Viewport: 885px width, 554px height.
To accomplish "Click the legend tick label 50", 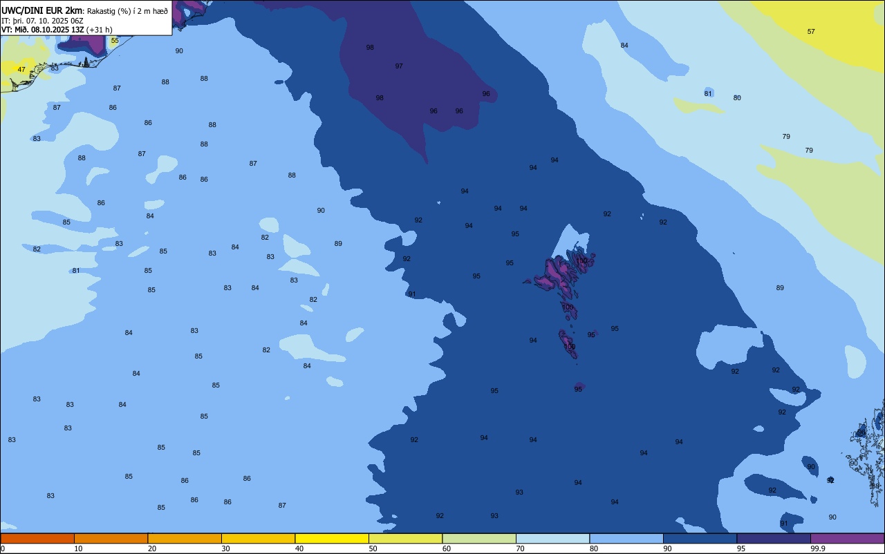I will pyautogui.click(x=373, y=548).
